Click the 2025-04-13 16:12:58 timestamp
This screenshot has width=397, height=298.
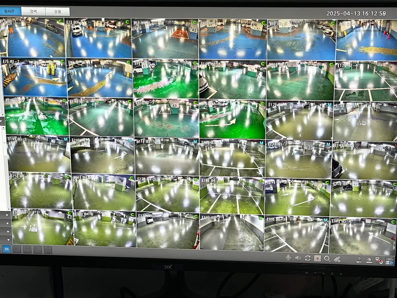click(x=356, y=14)
